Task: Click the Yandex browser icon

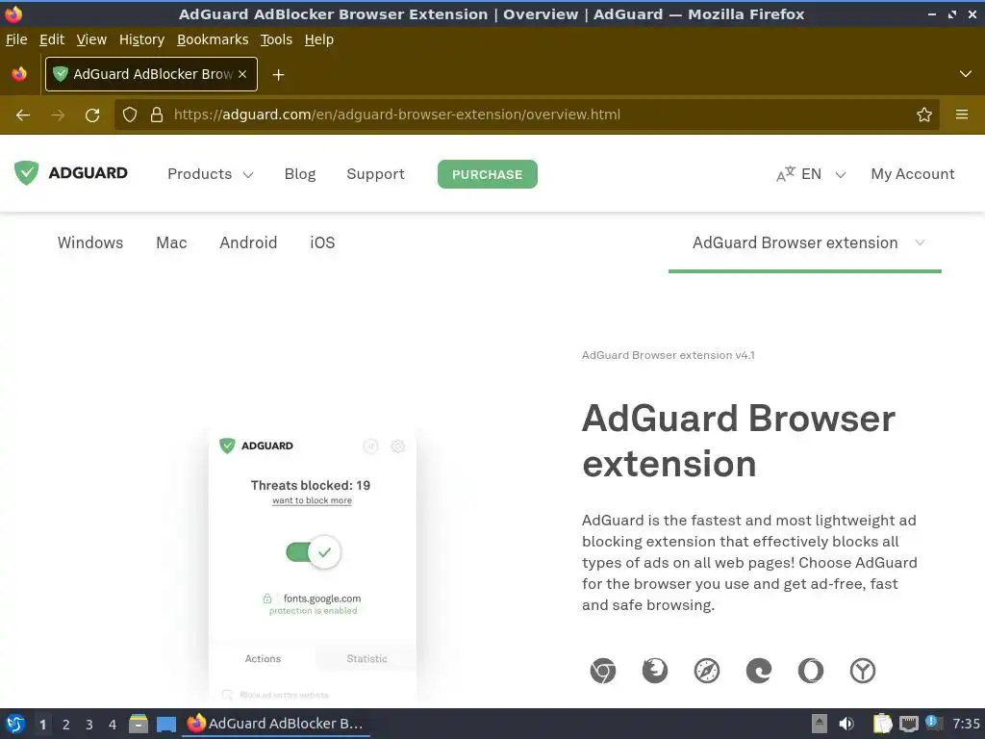Action: tap(863, 671)
